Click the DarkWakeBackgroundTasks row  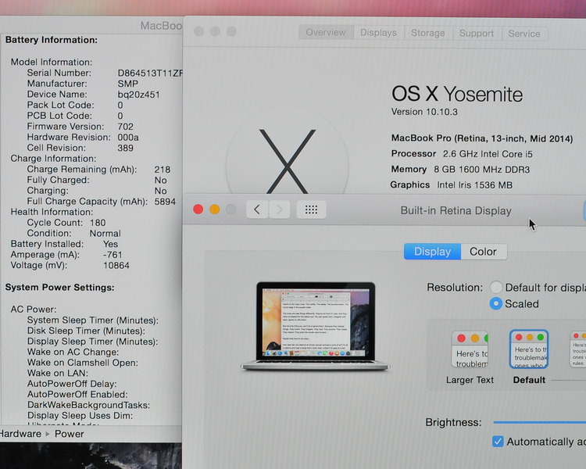[88, 405]
